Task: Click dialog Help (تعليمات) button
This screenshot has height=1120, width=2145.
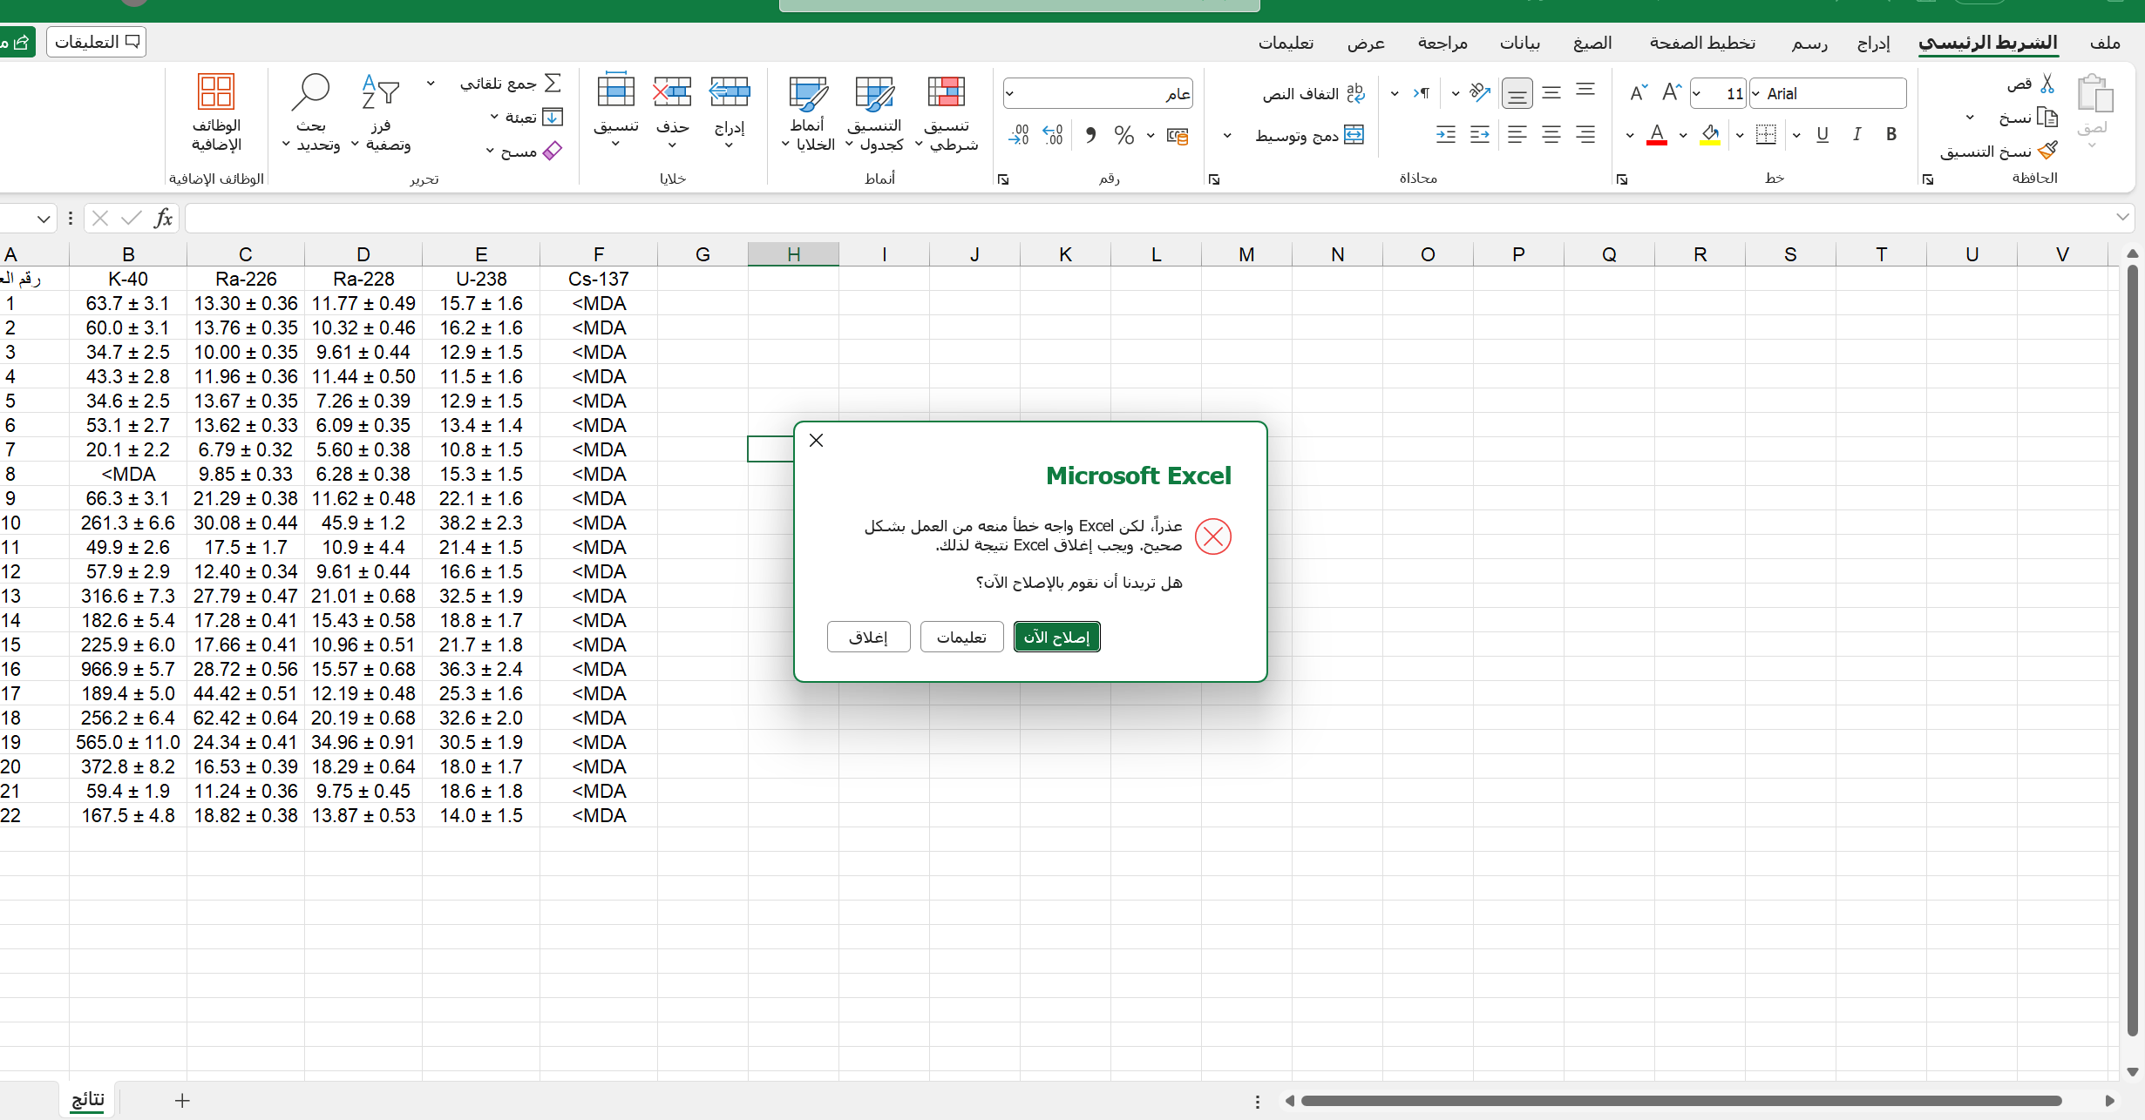Action: pos(961,637)
